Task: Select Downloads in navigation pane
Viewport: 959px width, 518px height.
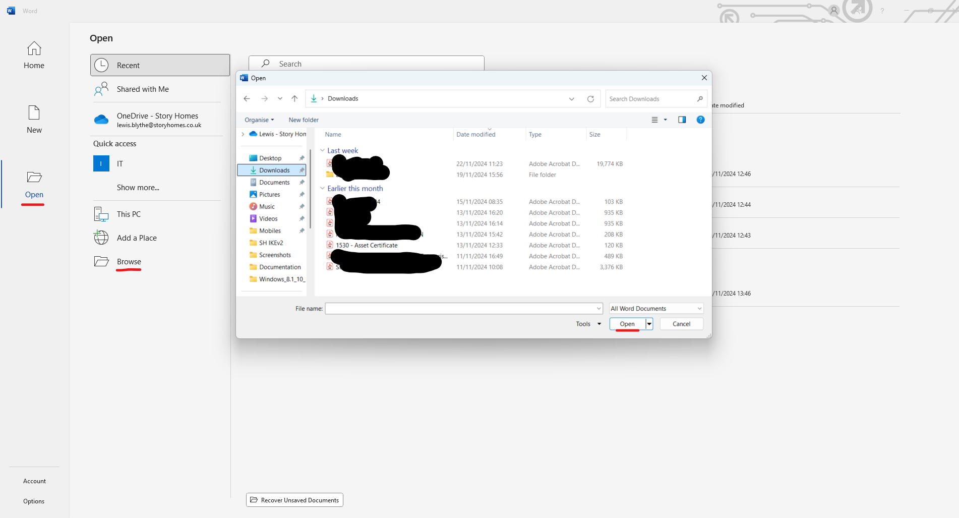Action: click(x=272, y=170)
